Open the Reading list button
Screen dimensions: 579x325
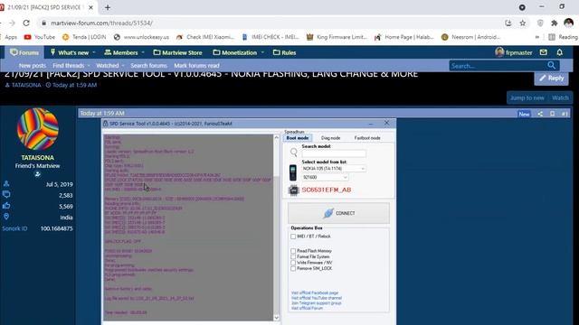564,37
